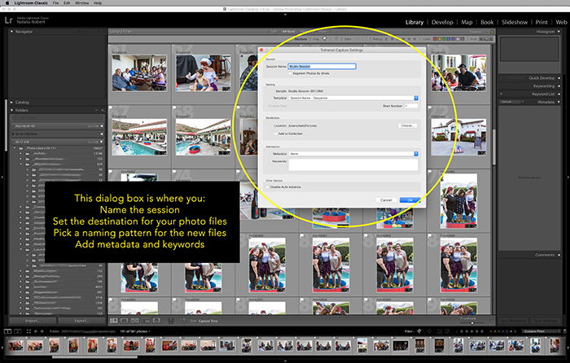Click the main window display icon
570x363 pixels.
pos(7,331)
